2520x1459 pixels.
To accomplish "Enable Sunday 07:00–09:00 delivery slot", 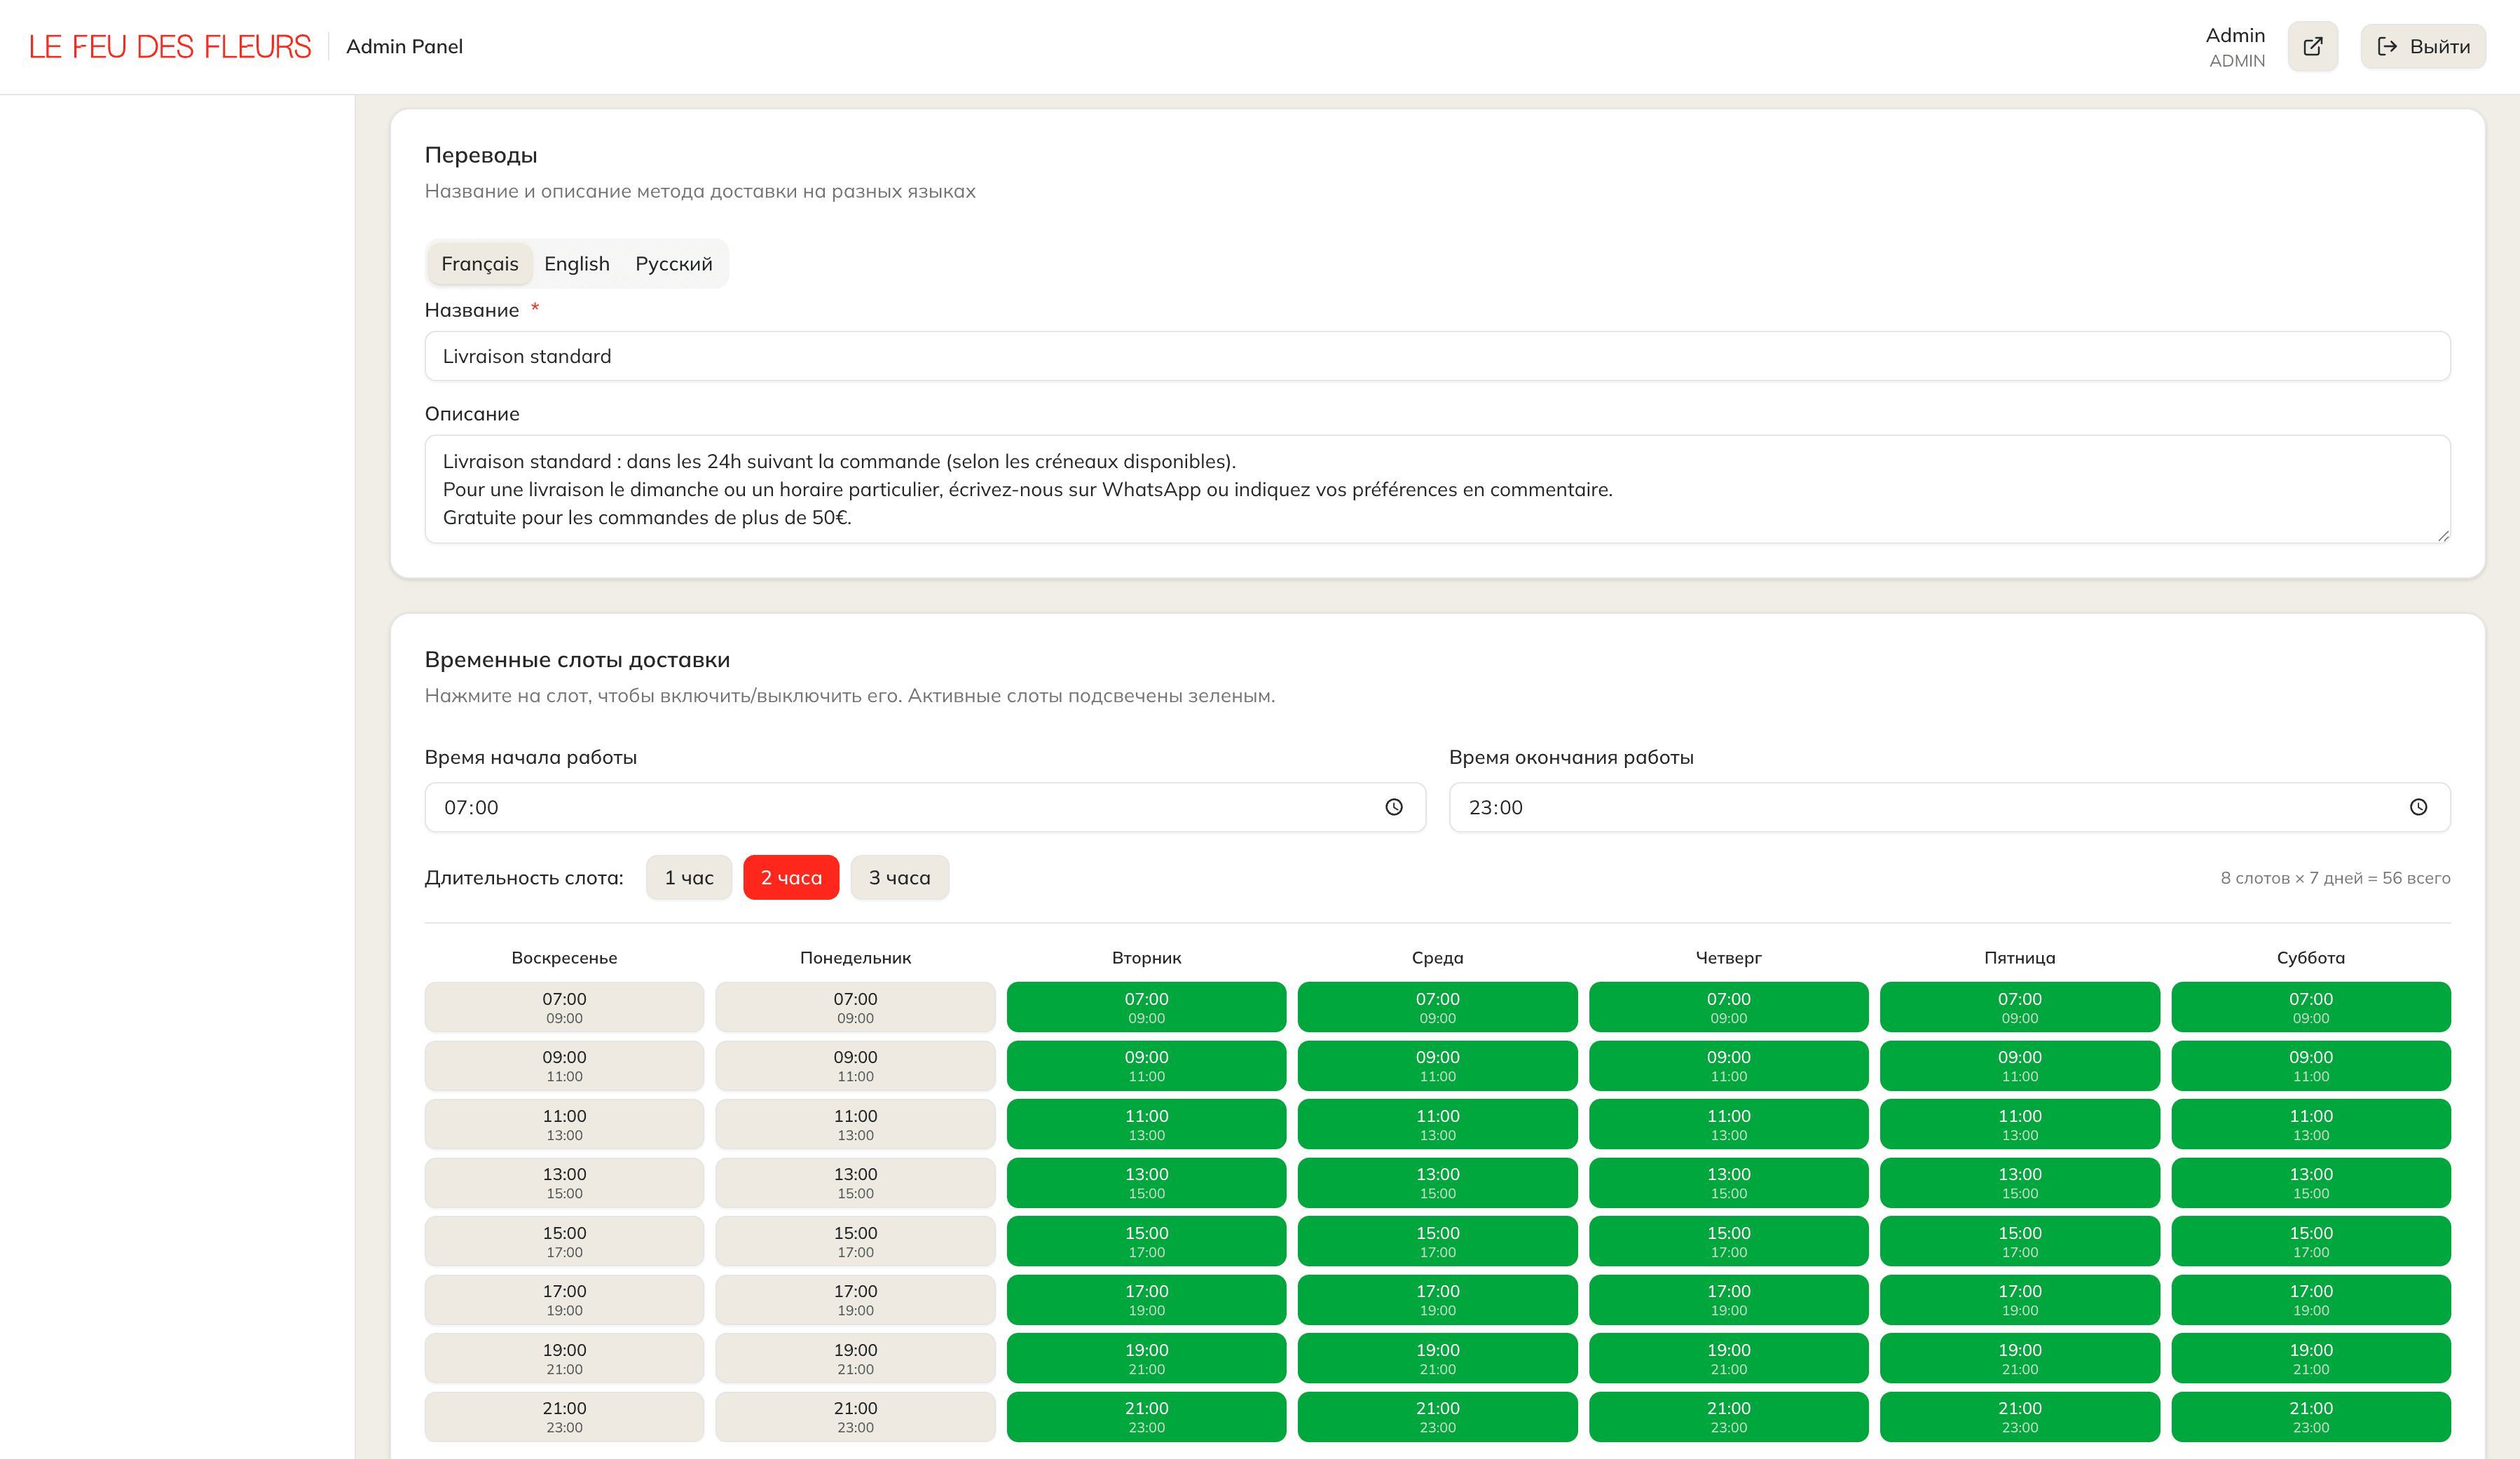I will 564,1007.
